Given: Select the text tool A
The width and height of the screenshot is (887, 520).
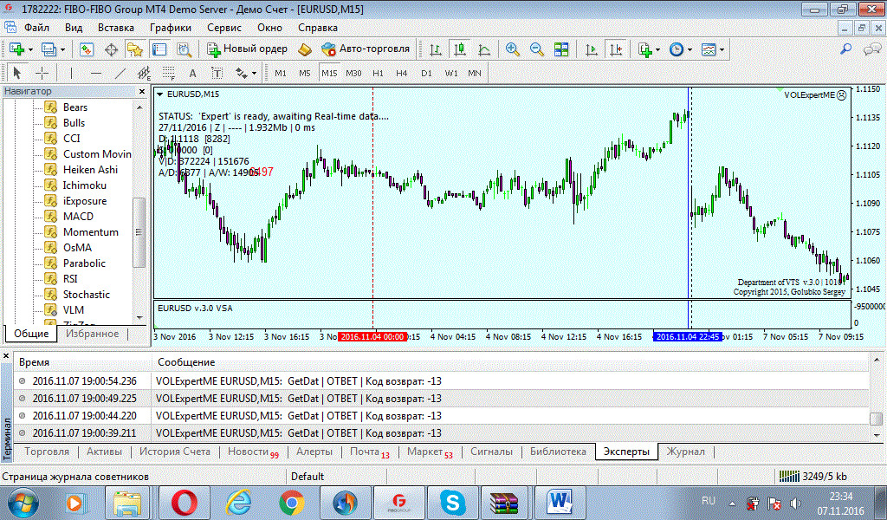Looking at the screenshot, I should point(193,73).
